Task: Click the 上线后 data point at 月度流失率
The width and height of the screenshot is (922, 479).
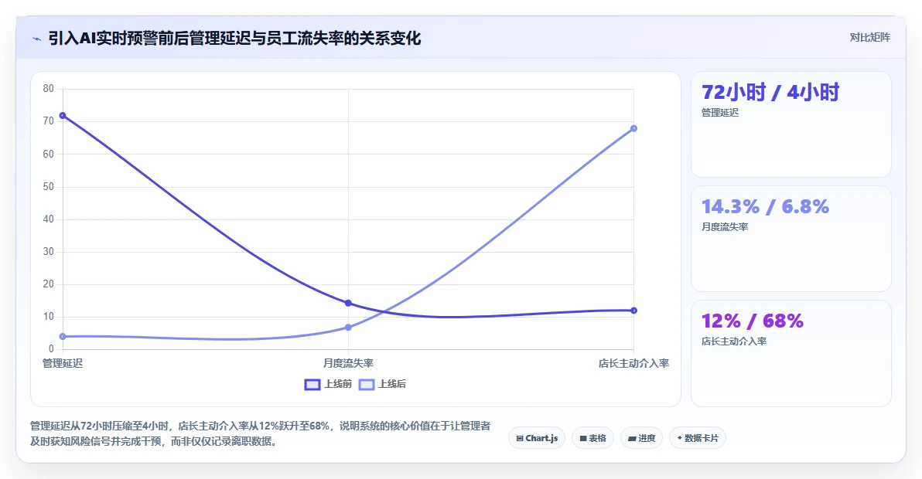Action: point(348,327)
